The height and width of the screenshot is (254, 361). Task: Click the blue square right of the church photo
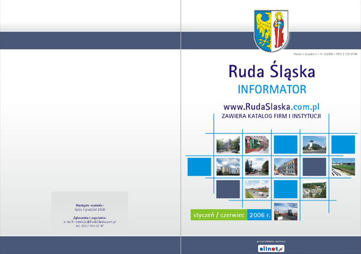click(343, 145)
